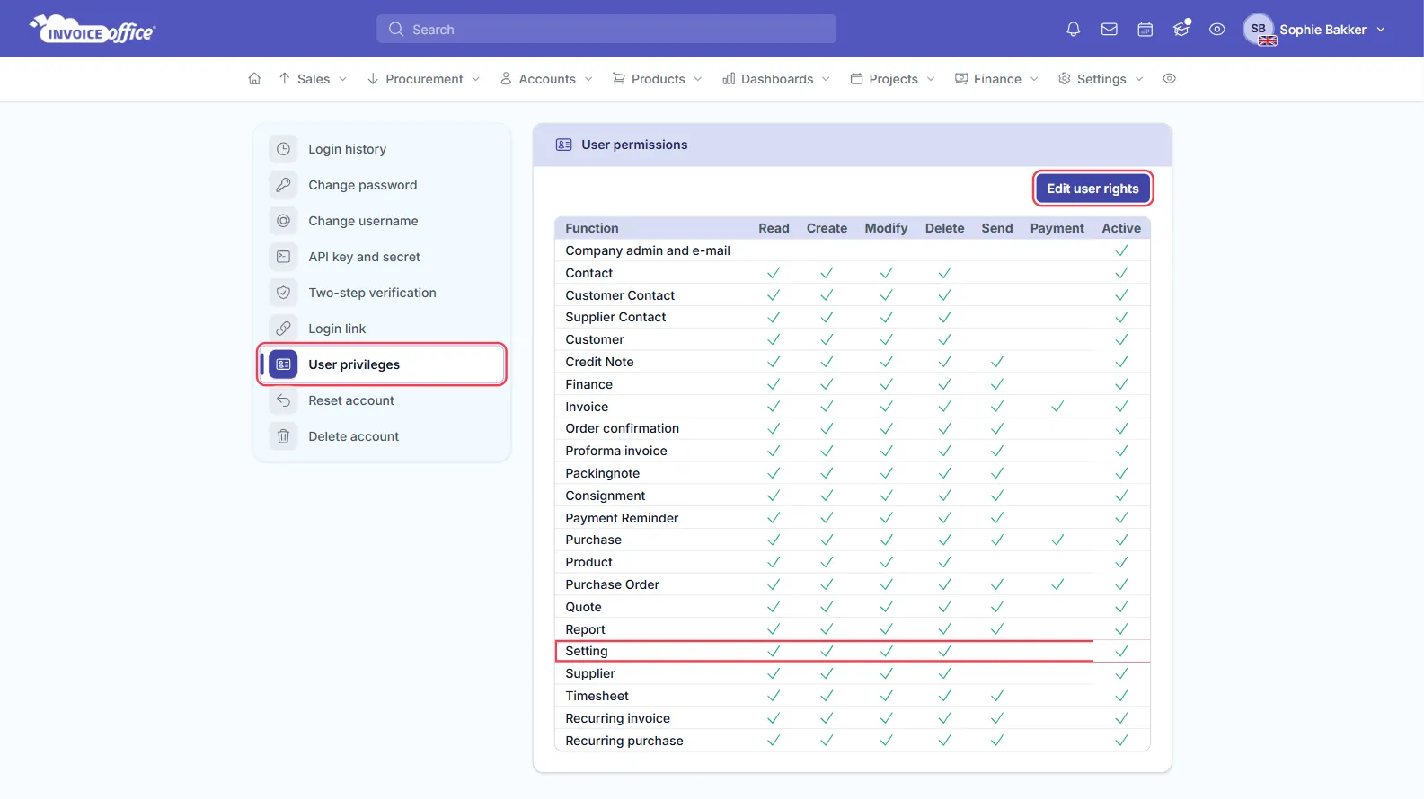Select User privileges in sidebar

pyautogui.click(x=382, y=364)
